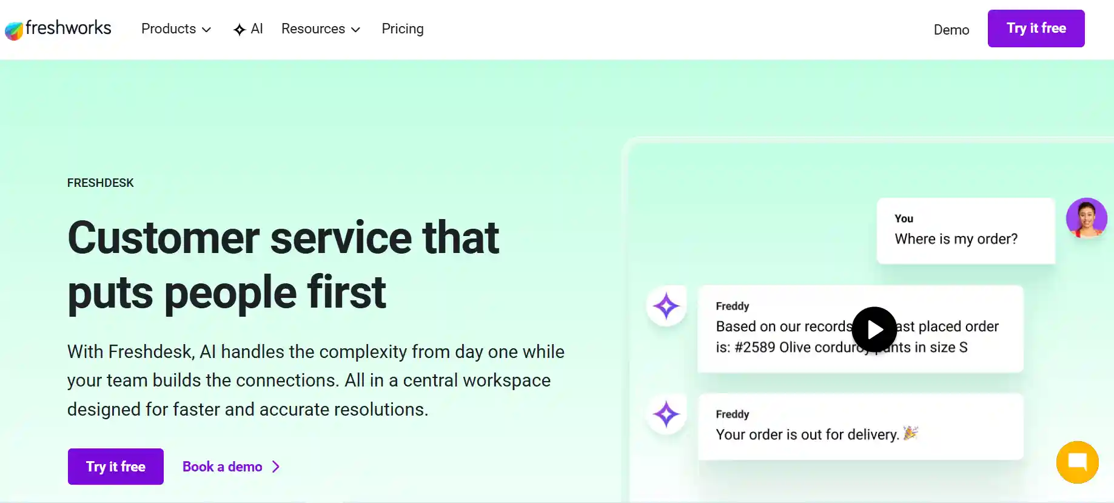The height and width of the screenshot is (503, 1114).
Task: Click the Freddy sparkle icon beside delivery message
Action: click(666, 414)
